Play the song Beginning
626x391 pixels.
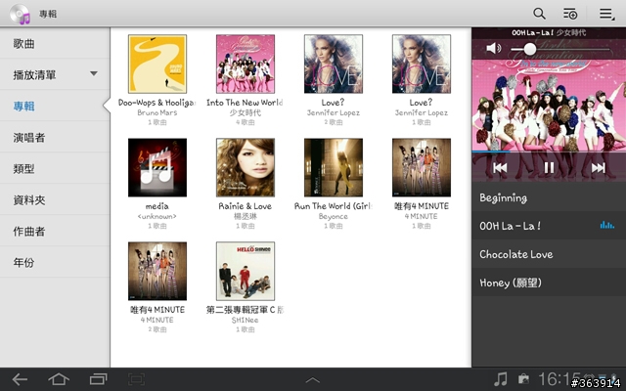(549, 197)
